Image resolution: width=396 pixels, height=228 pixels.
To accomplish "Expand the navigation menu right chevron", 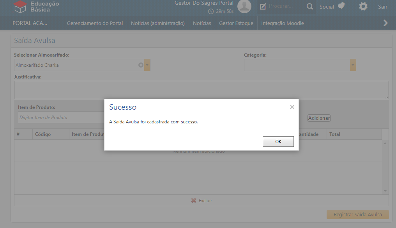I will pyautogui.click(x=385, y=23).
